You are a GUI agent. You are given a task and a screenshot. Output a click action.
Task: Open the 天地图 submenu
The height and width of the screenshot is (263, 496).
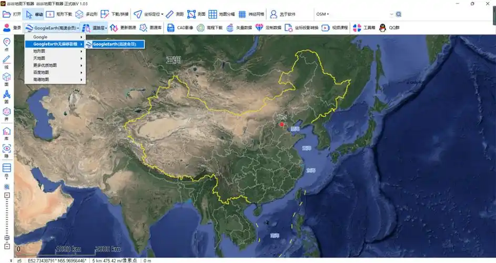click(55, 58)
